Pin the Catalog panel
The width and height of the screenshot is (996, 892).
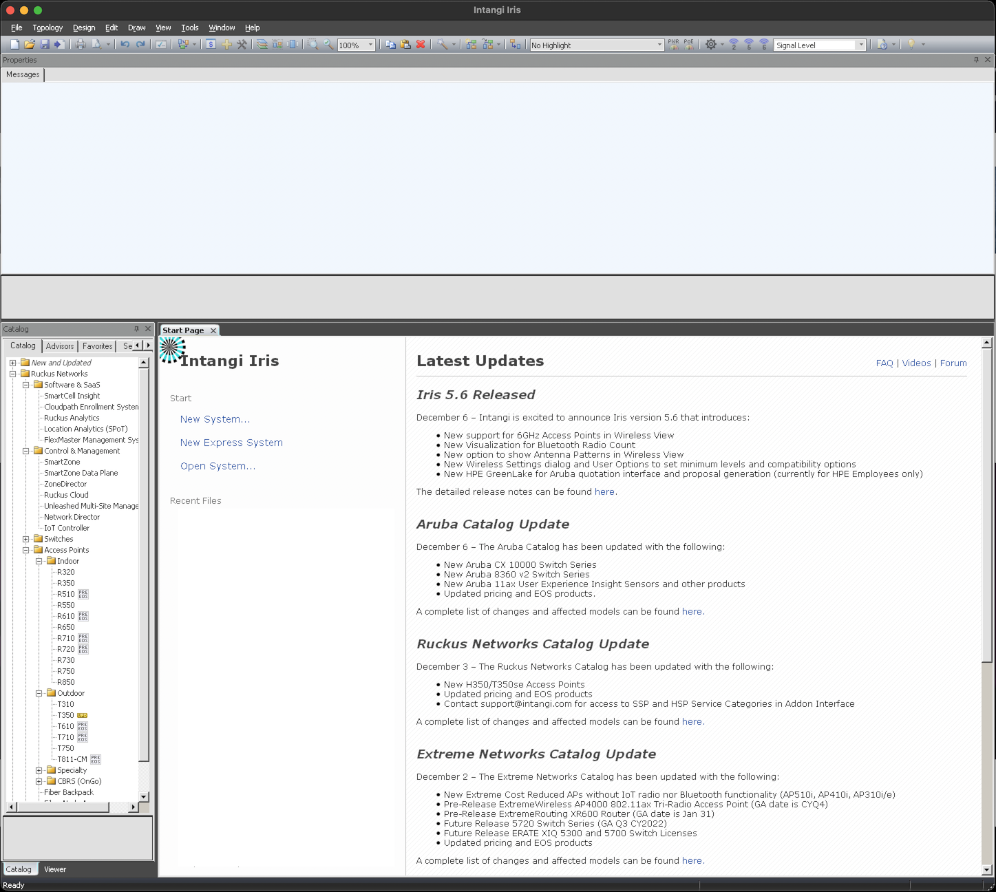pyautogui.click(x=136, y=329)
